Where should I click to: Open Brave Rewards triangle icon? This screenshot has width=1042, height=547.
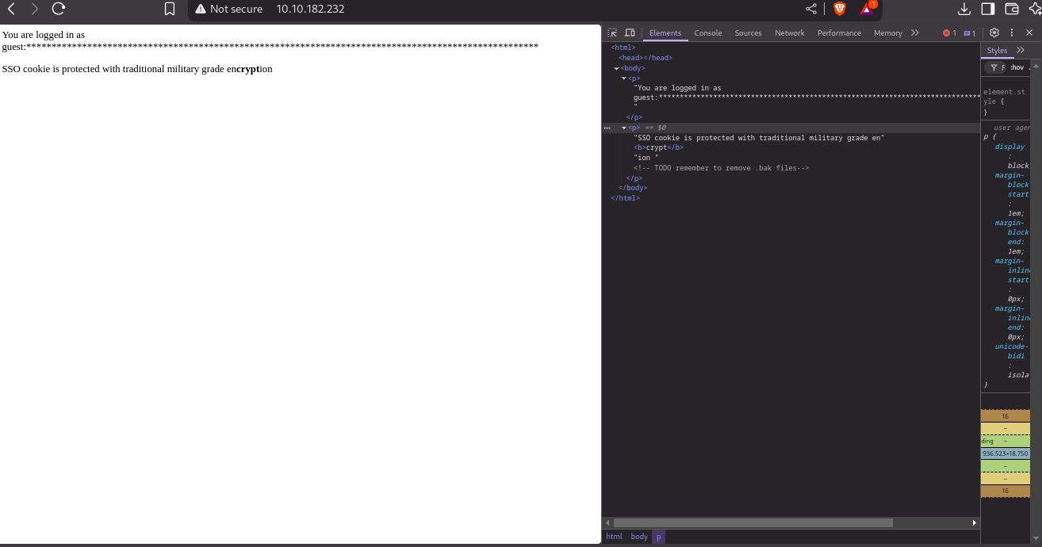pyautogui.click(x=867, y=9)
